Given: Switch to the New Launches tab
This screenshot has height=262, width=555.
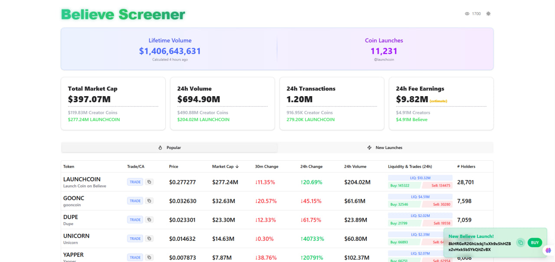Looking at the screenshot, I should (x=385, y=148).
